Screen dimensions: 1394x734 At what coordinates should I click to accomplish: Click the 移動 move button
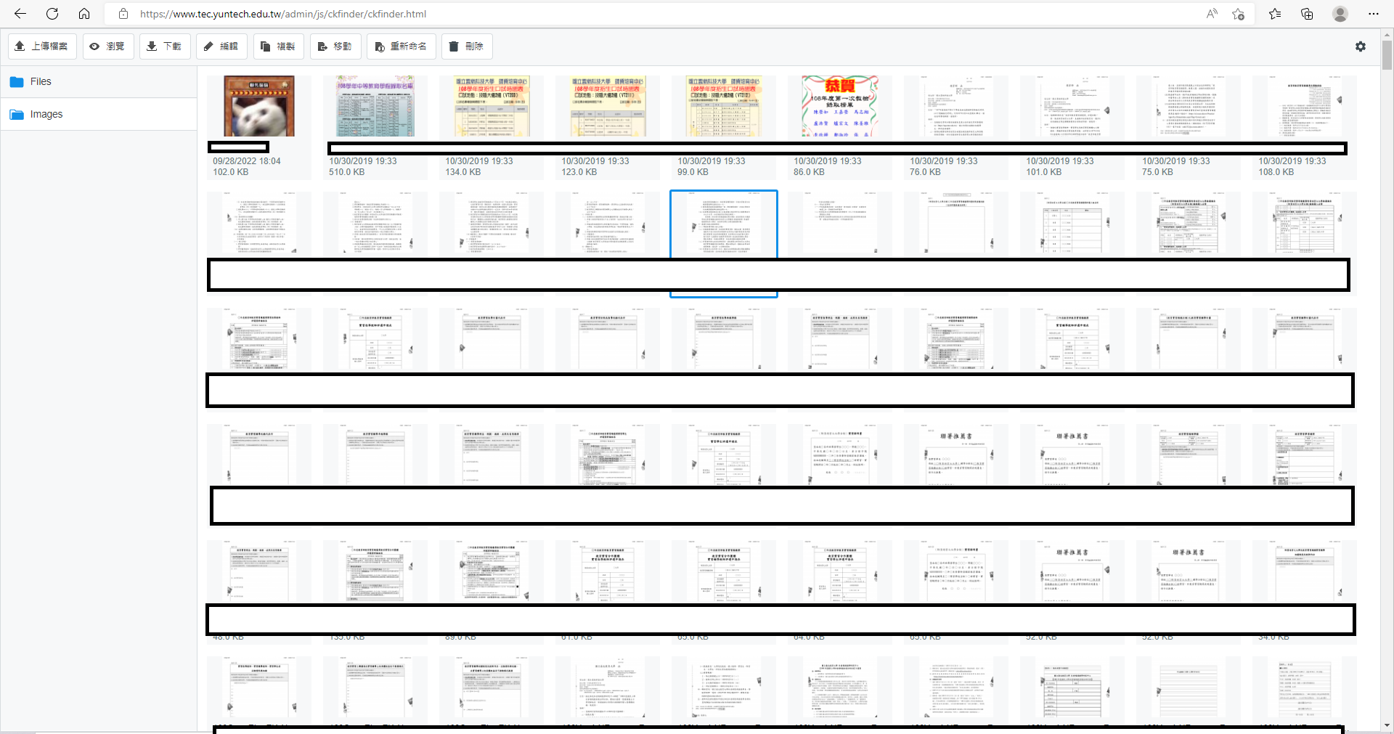pyautogui.click(x=335, y=46)
